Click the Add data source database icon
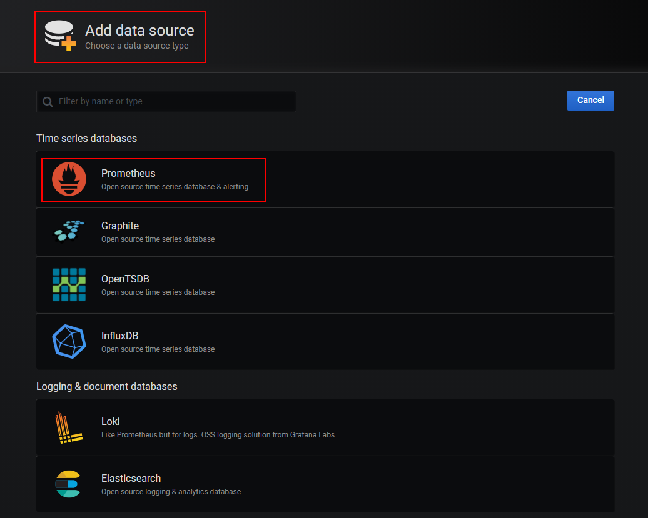648x518 pixels. [x=60, y=36]
